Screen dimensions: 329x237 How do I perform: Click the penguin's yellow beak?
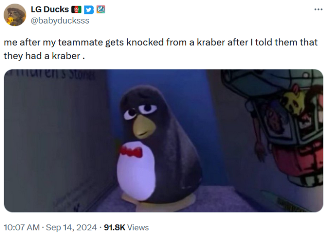click(144, 126)
